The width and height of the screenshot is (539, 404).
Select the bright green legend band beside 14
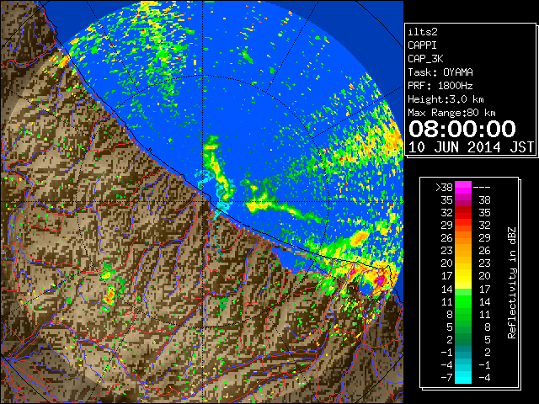pos(463,292)
